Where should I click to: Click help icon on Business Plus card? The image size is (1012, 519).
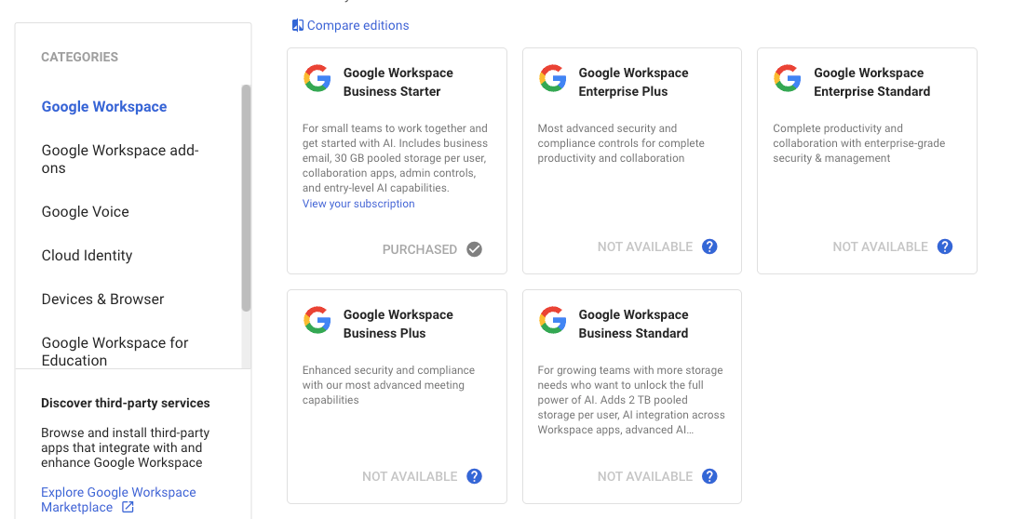[475, 476]
